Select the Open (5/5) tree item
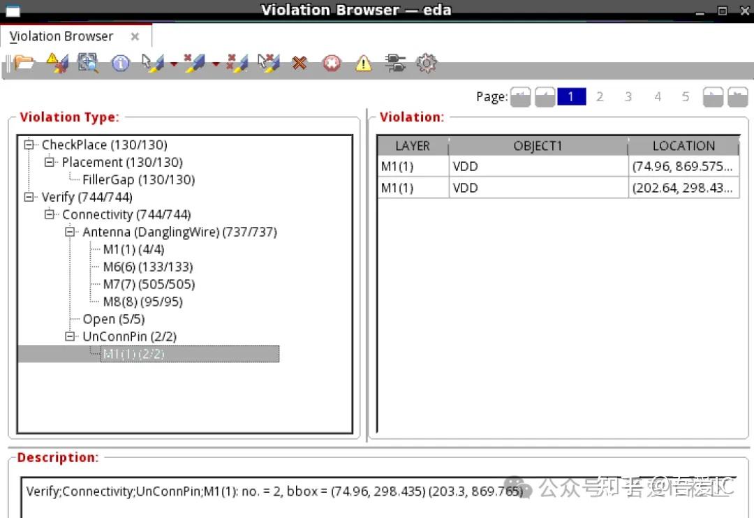 pos(113,319)
